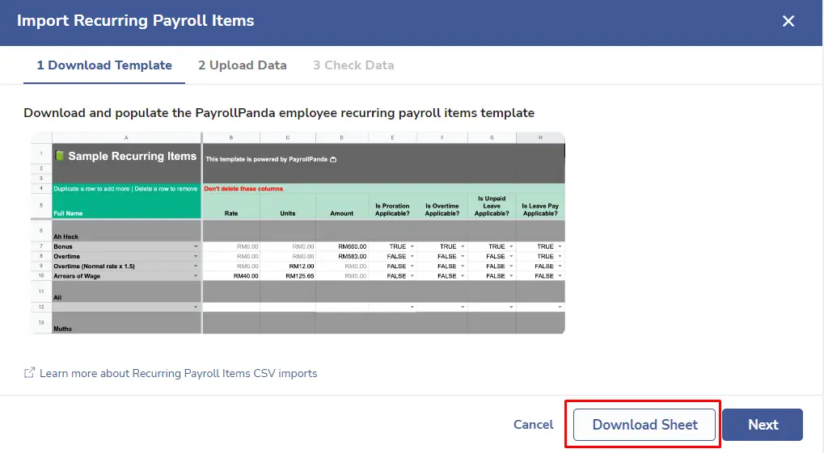Click the panda icon after PayrollPanda text
Screen dimensions: 824x453
[333, 159]
